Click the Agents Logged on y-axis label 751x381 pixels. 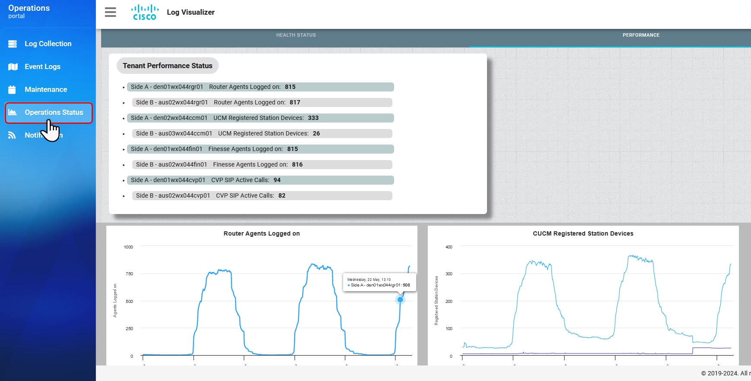click(x=115, y=301)
